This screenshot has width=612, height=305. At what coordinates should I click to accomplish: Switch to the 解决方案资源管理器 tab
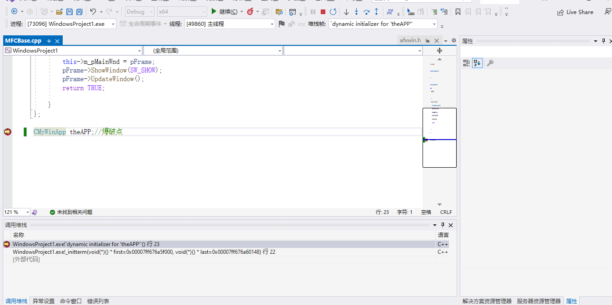(487, 301)
